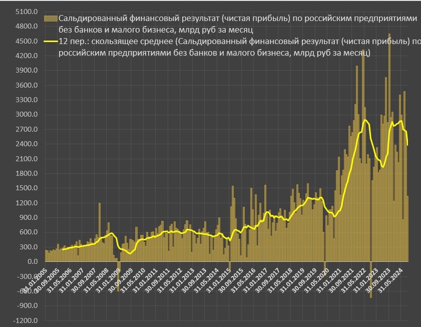Click the negative bar near 31.01.2009
Image resolution: width=421 pixels, height=327 pixels.
[118, 276]
